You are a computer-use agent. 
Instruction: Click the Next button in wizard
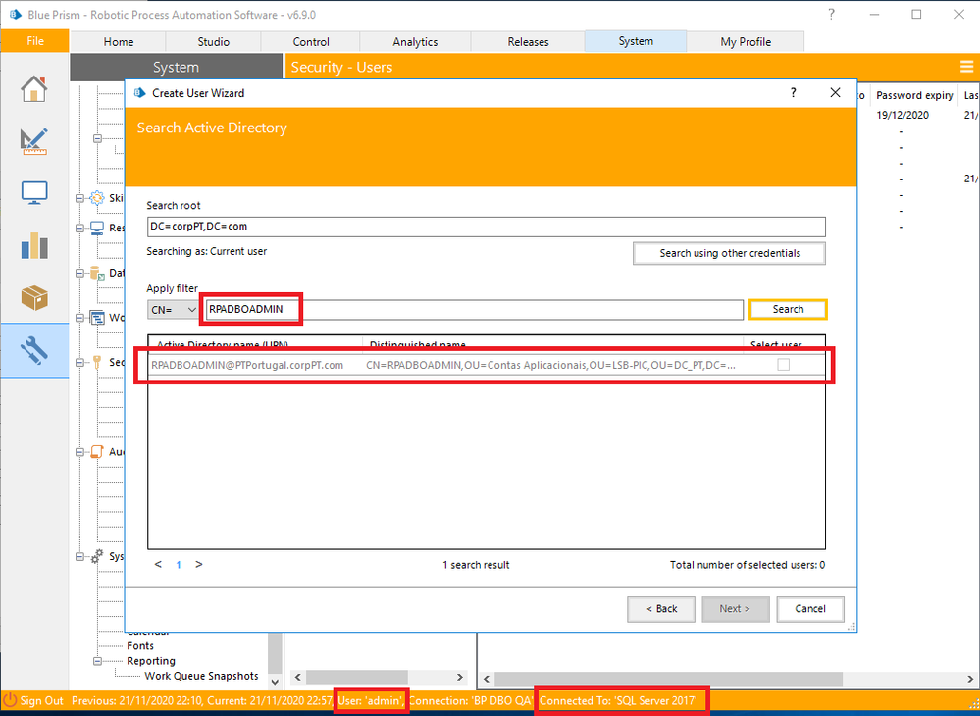tap(735, 608)
